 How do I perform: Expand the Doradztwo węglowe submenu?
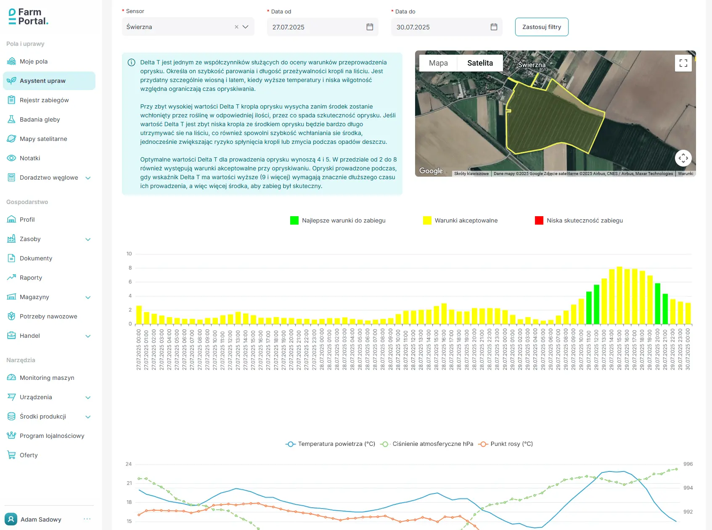[88, 178]
